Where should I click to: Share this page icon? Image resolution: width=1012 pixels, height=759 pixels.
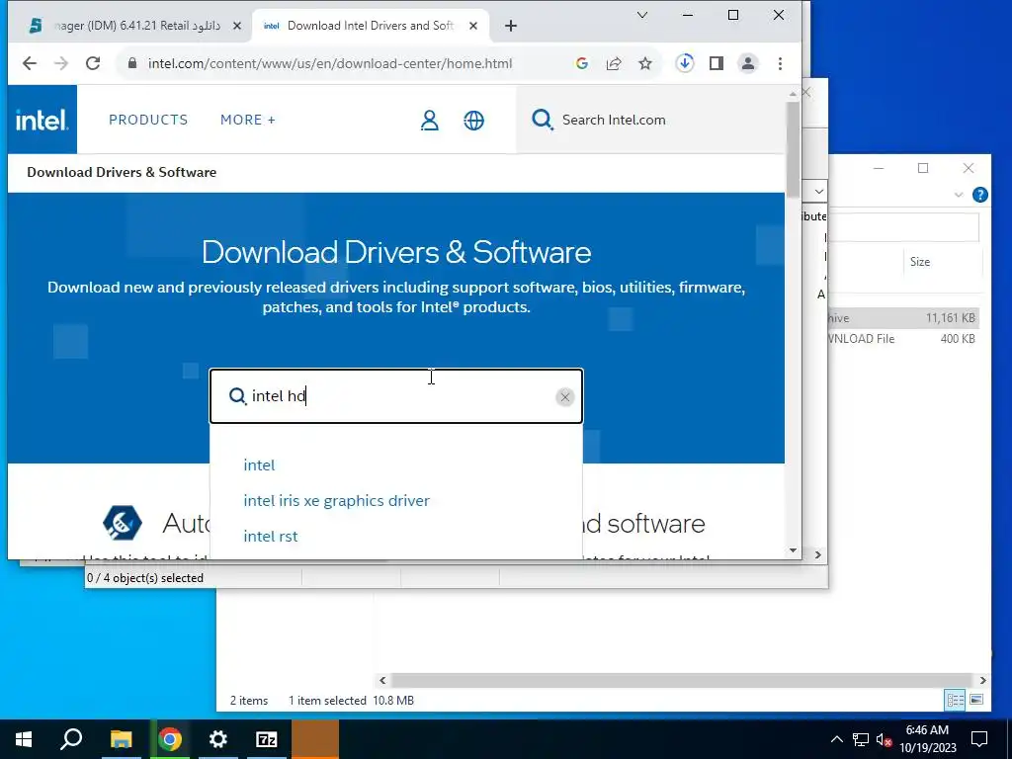pos(614,63)
